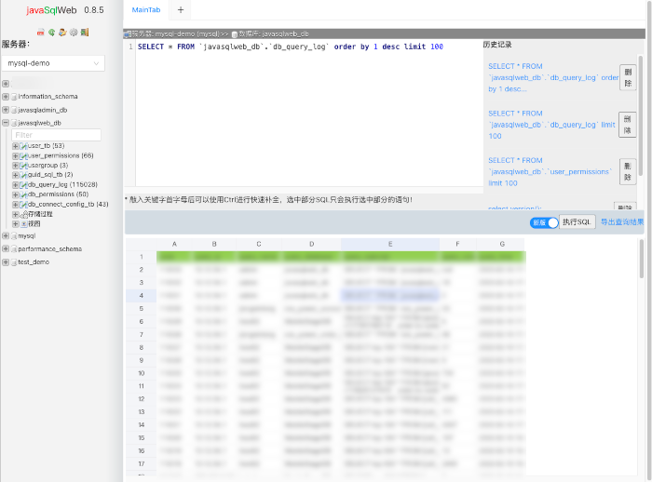This screenshot has width=652, height=482.
Task: Delete the db_query_log limit 100 history entry
Action: point(628,125)
